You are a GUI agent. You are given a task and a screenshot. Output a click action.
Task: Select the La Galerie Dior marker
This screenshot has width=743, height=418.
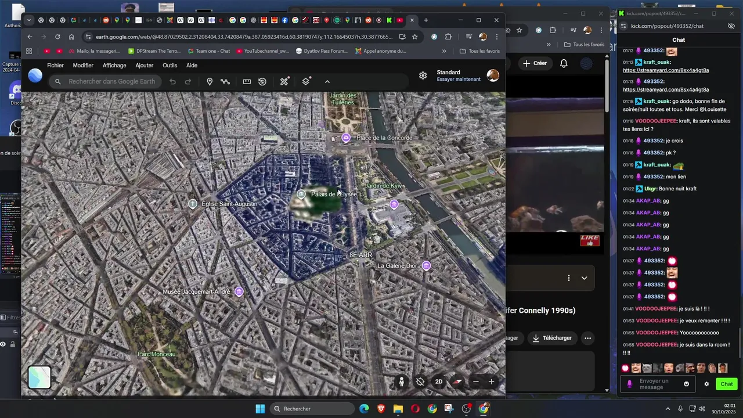point(427,266)
